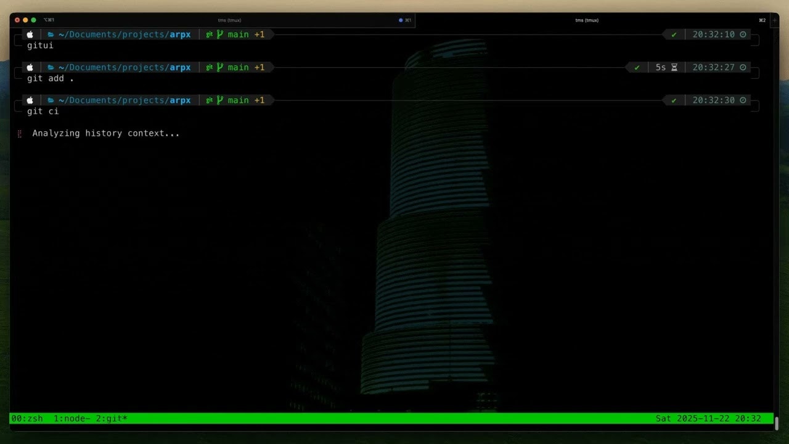Click the hourglass icon next to 5s
This screenshot has height=444, width=789.
[674, 67]
